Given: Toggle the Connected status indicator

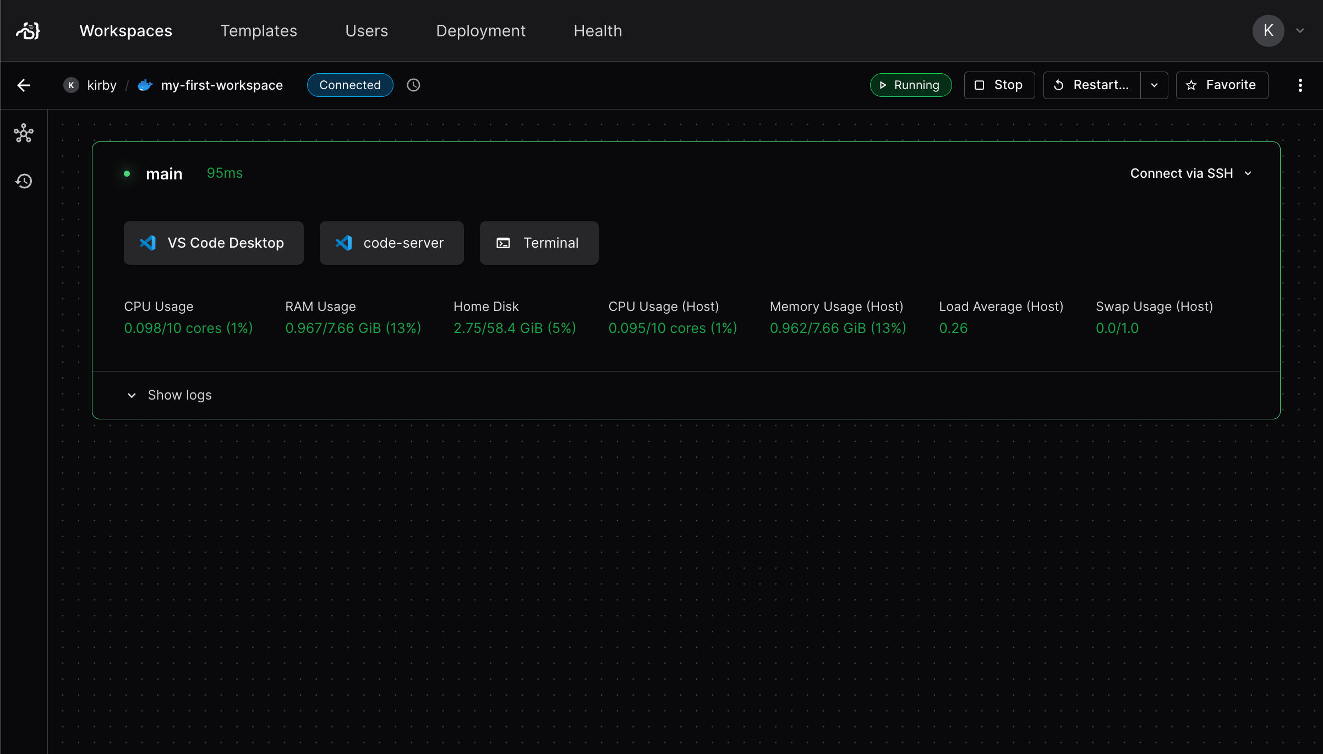Looking at the screenshot, I should (350, 85).
